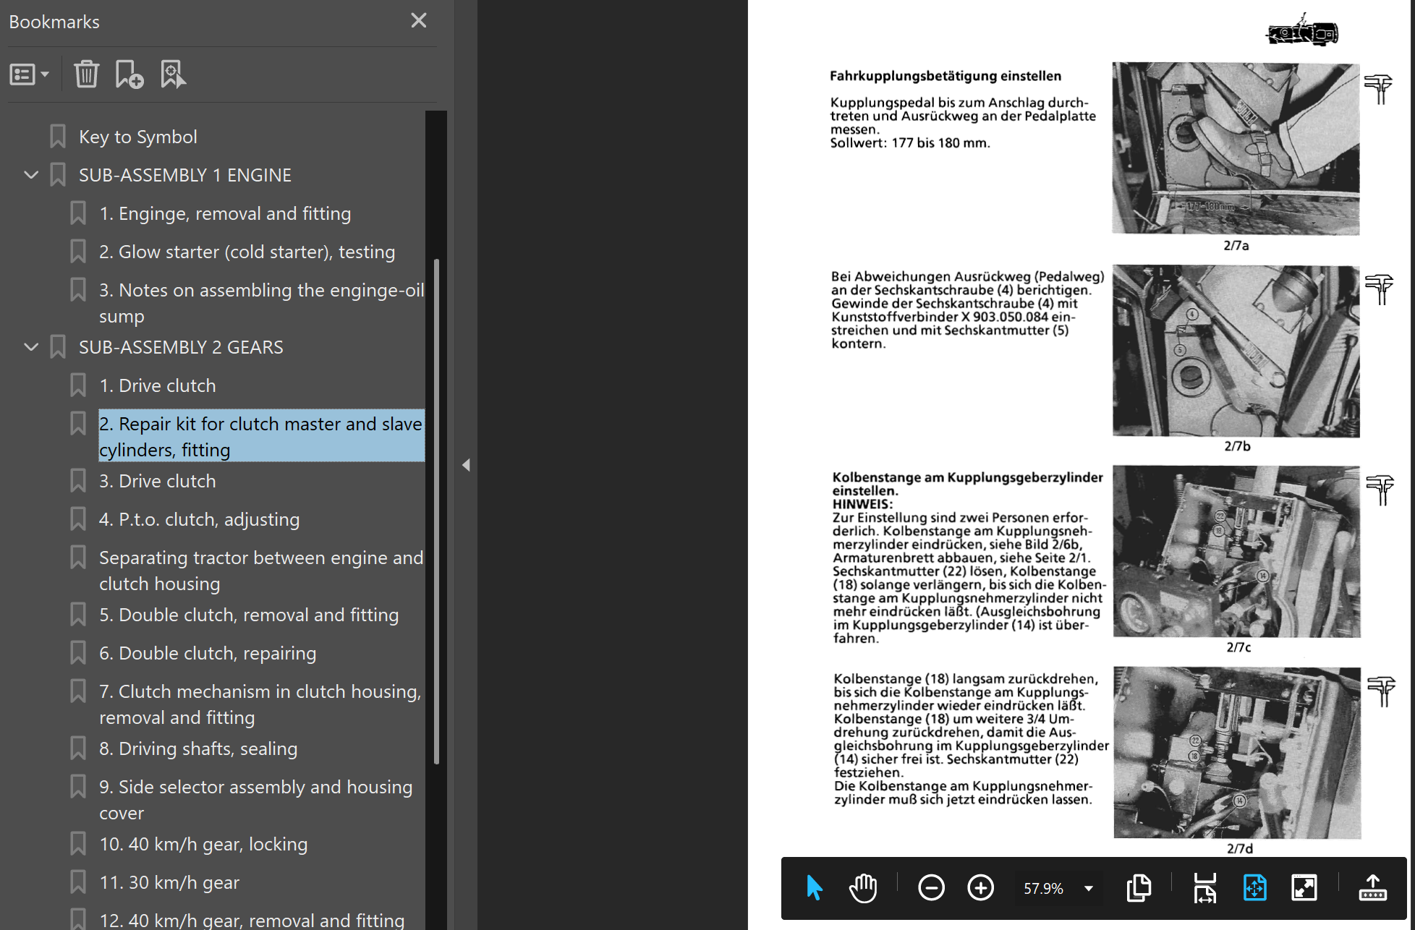The height and width of the screenshot is (930, 1415).
Task: Select the SUB-ASSEMBLY 1 ENGINE bookmark
Action: (x=185, y=175)
